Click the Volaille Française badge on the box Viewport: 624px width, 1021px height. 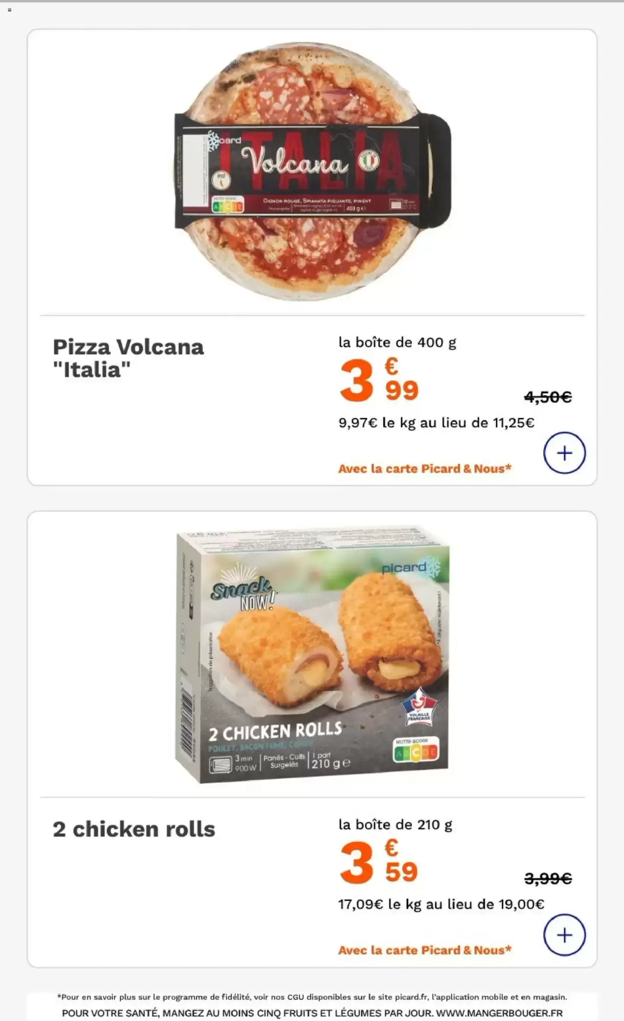(419, 707)
